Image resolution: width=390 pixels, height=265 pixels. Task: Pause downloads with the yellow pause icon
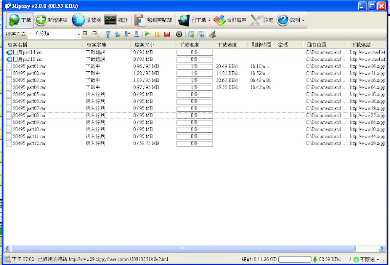click(x=157, y=34)
